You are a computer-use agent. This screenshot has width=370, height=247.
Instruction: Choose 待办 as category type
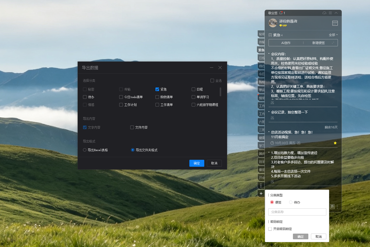(291, 202)
